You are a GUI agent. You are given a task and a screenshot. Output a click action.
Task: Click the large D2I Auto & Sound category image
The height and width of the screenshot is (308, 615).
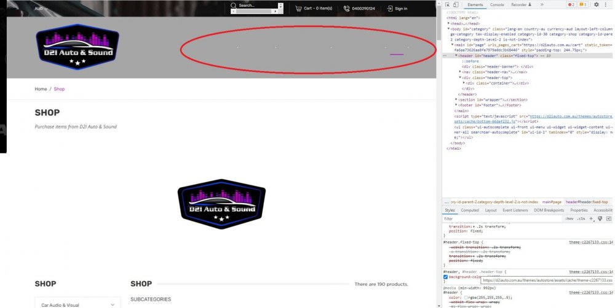click(221, 204)
